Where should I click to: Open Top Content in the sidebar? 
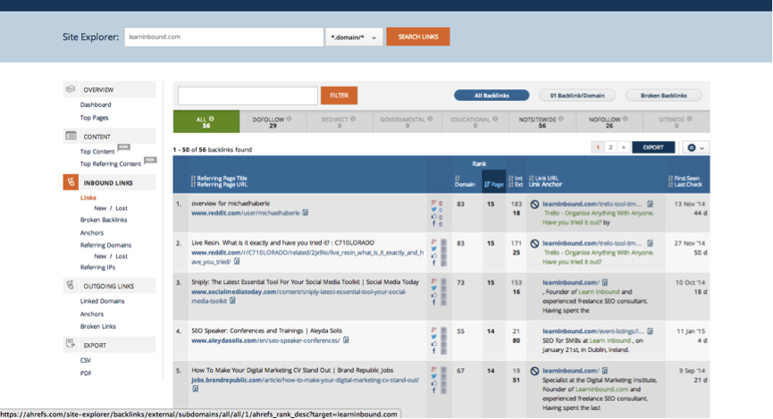[x=97, y=151]
